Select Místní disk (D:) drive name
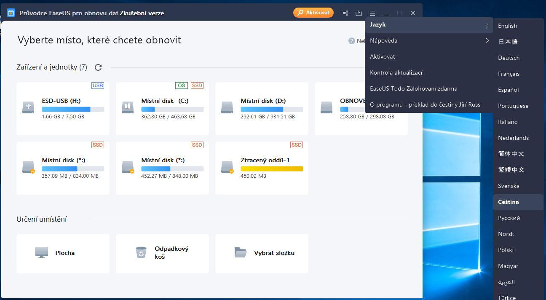The width and height of the screenshot is (546, 300). point(263,101)
